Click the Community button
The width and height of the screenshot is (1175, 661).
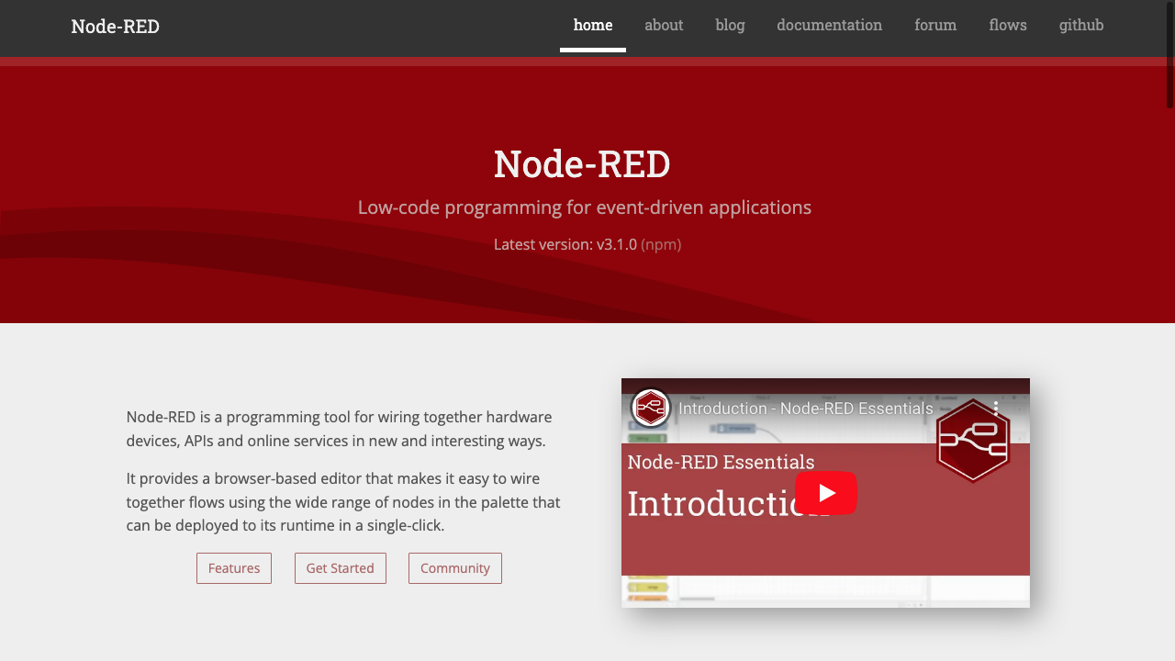coord(454,567)
